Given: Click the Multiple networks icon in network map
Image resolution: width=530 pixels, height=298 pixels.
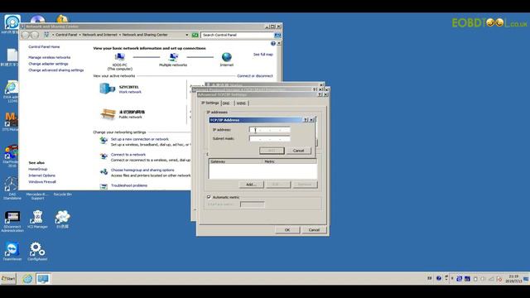Looking at the screenshot, I should point(173,57).
